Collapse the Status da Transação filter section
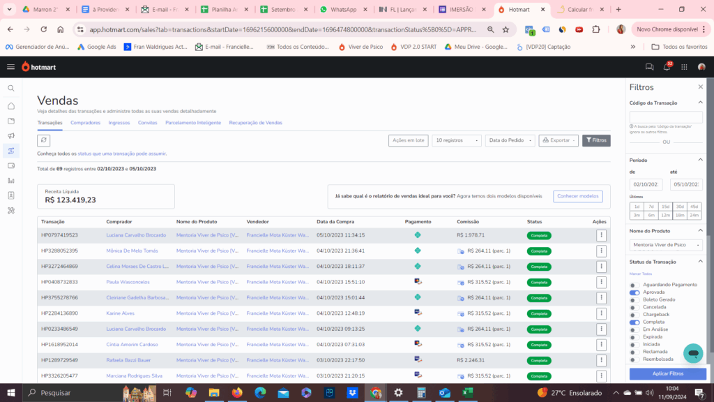Screen dimensions: 714x402 (700, 262)
